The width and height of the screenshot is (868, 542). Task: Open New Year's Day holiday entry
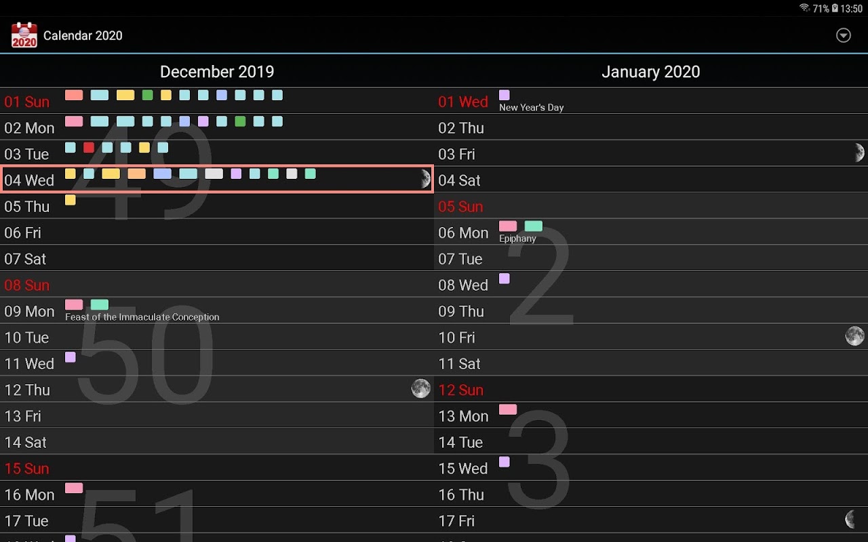pos(532,107)
